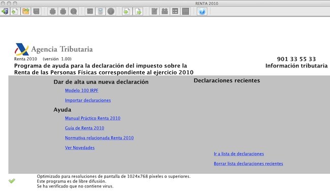The width and height of the screenshot is (330, 192).
Task: Minimize the RENTA 2010 window
Action: point(9,4)
